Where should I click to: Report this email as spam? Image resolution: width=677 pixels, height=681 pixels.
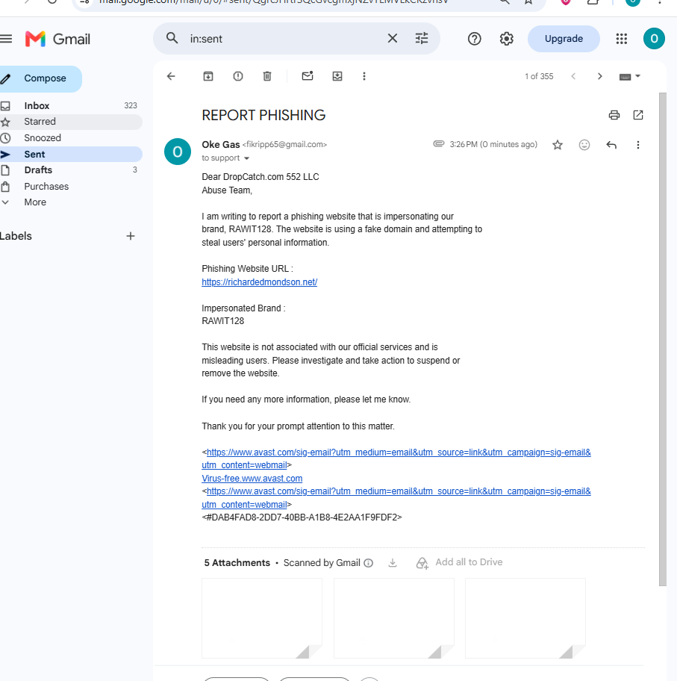click(x=238, y=76)
